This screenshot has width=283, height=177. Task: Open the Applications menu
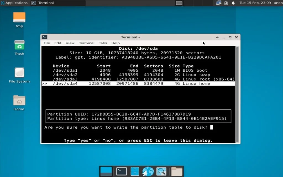click(14, 3)
